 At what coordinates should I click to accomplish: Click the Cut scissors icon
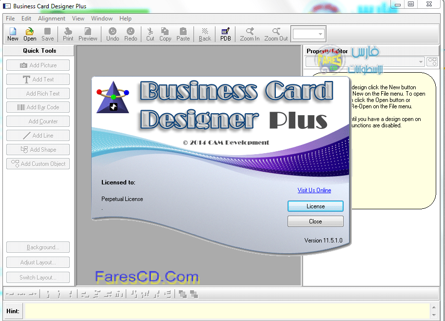[150, 34]
